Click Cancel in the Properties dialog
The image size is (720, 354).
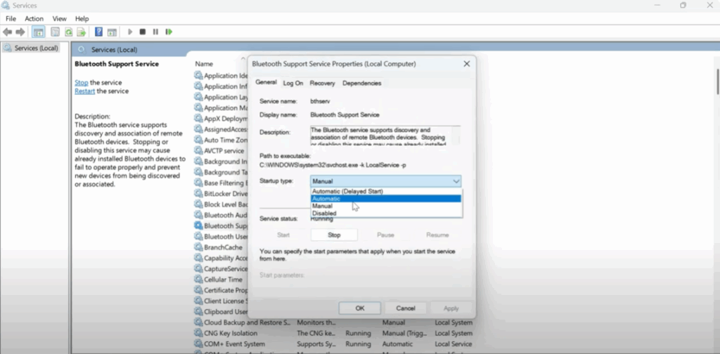(406, 308)
